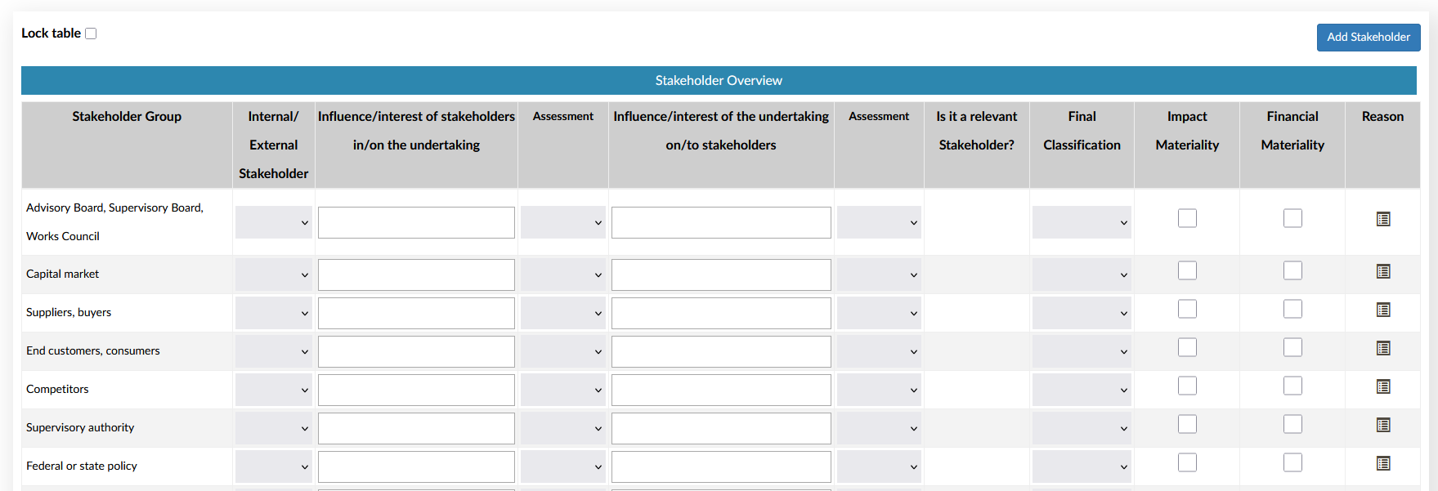Open Internal/External dropdown for Competitors

click(x=274, y=390)
